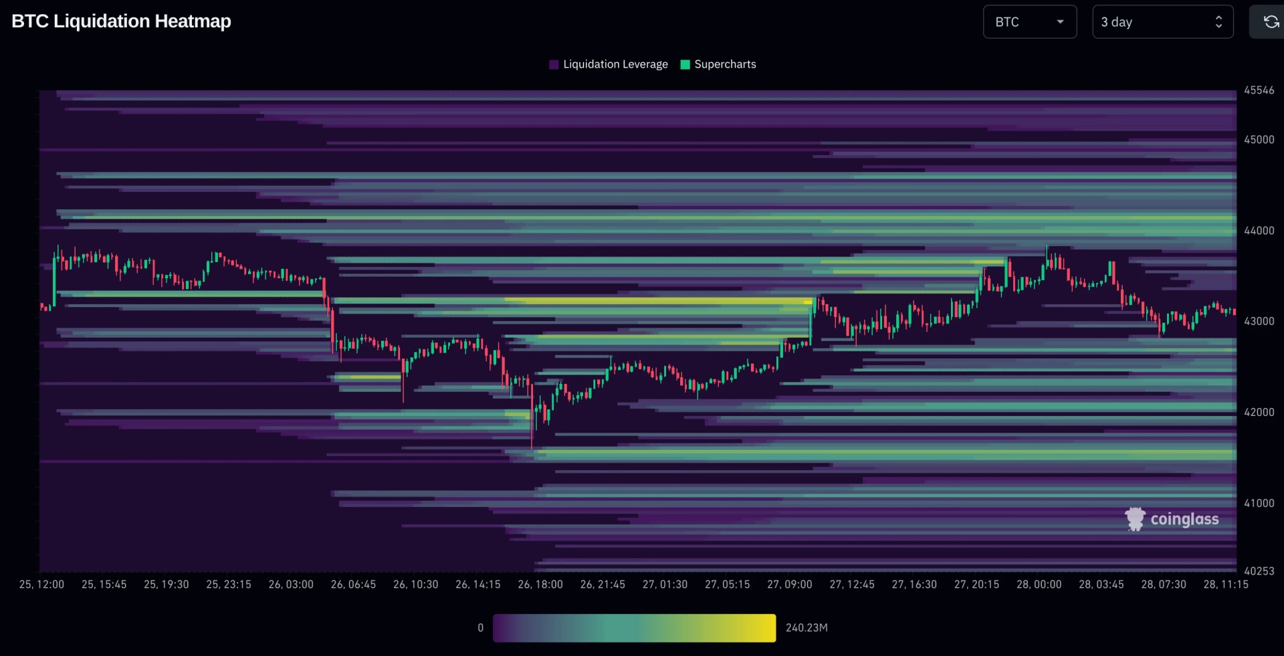Open the 3 day timeframe dropdown
This screenshot has width=1284, height=656.
point(1163,22)
